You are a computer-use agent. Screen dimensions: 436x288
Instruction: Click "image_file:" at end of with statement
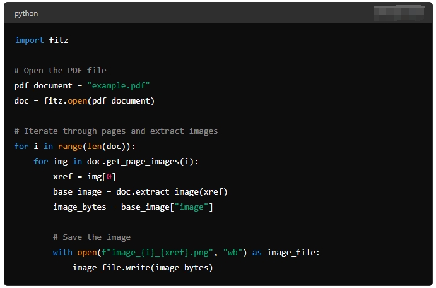coord(293,253)
